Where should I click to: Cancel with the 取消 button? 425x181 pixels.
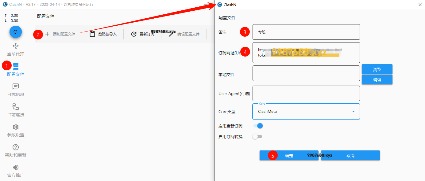coord(350,155)
